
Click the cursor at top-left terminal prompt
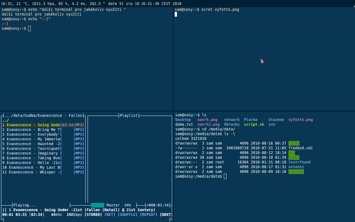pyautogui.click(x=29, y=28)
